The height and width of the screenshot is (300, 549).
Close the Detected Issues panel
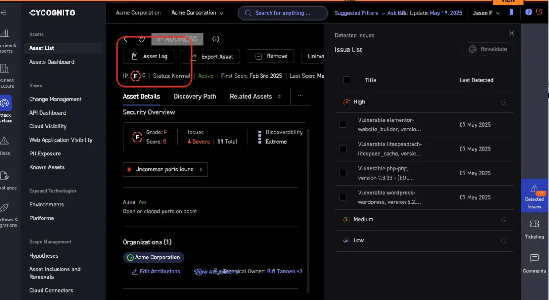(511, 33)
